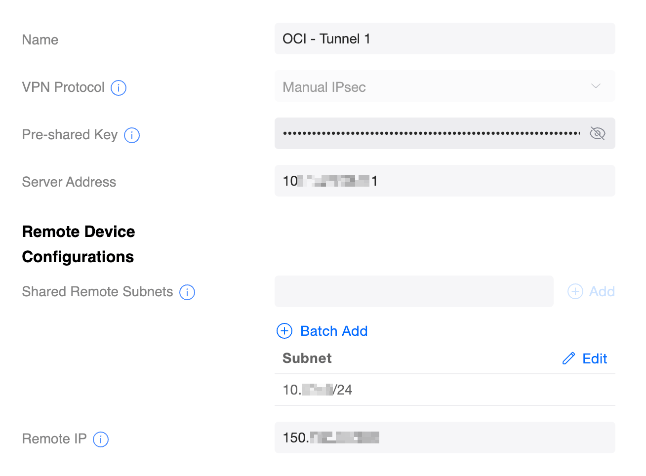Click the Remote IP input field
Screen dimensions: 646x476
pos(444,437)
